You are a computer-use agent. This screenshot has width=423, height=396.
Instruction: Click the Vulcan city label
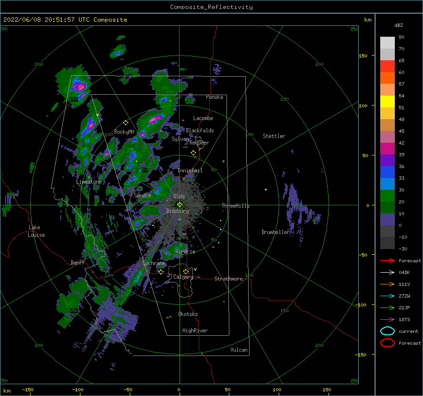[239, 350]
